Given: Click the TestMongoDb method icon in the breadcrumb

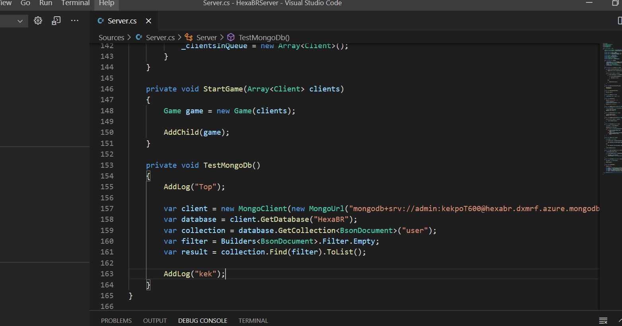Looking at the screenshot, I should (231, 37).
